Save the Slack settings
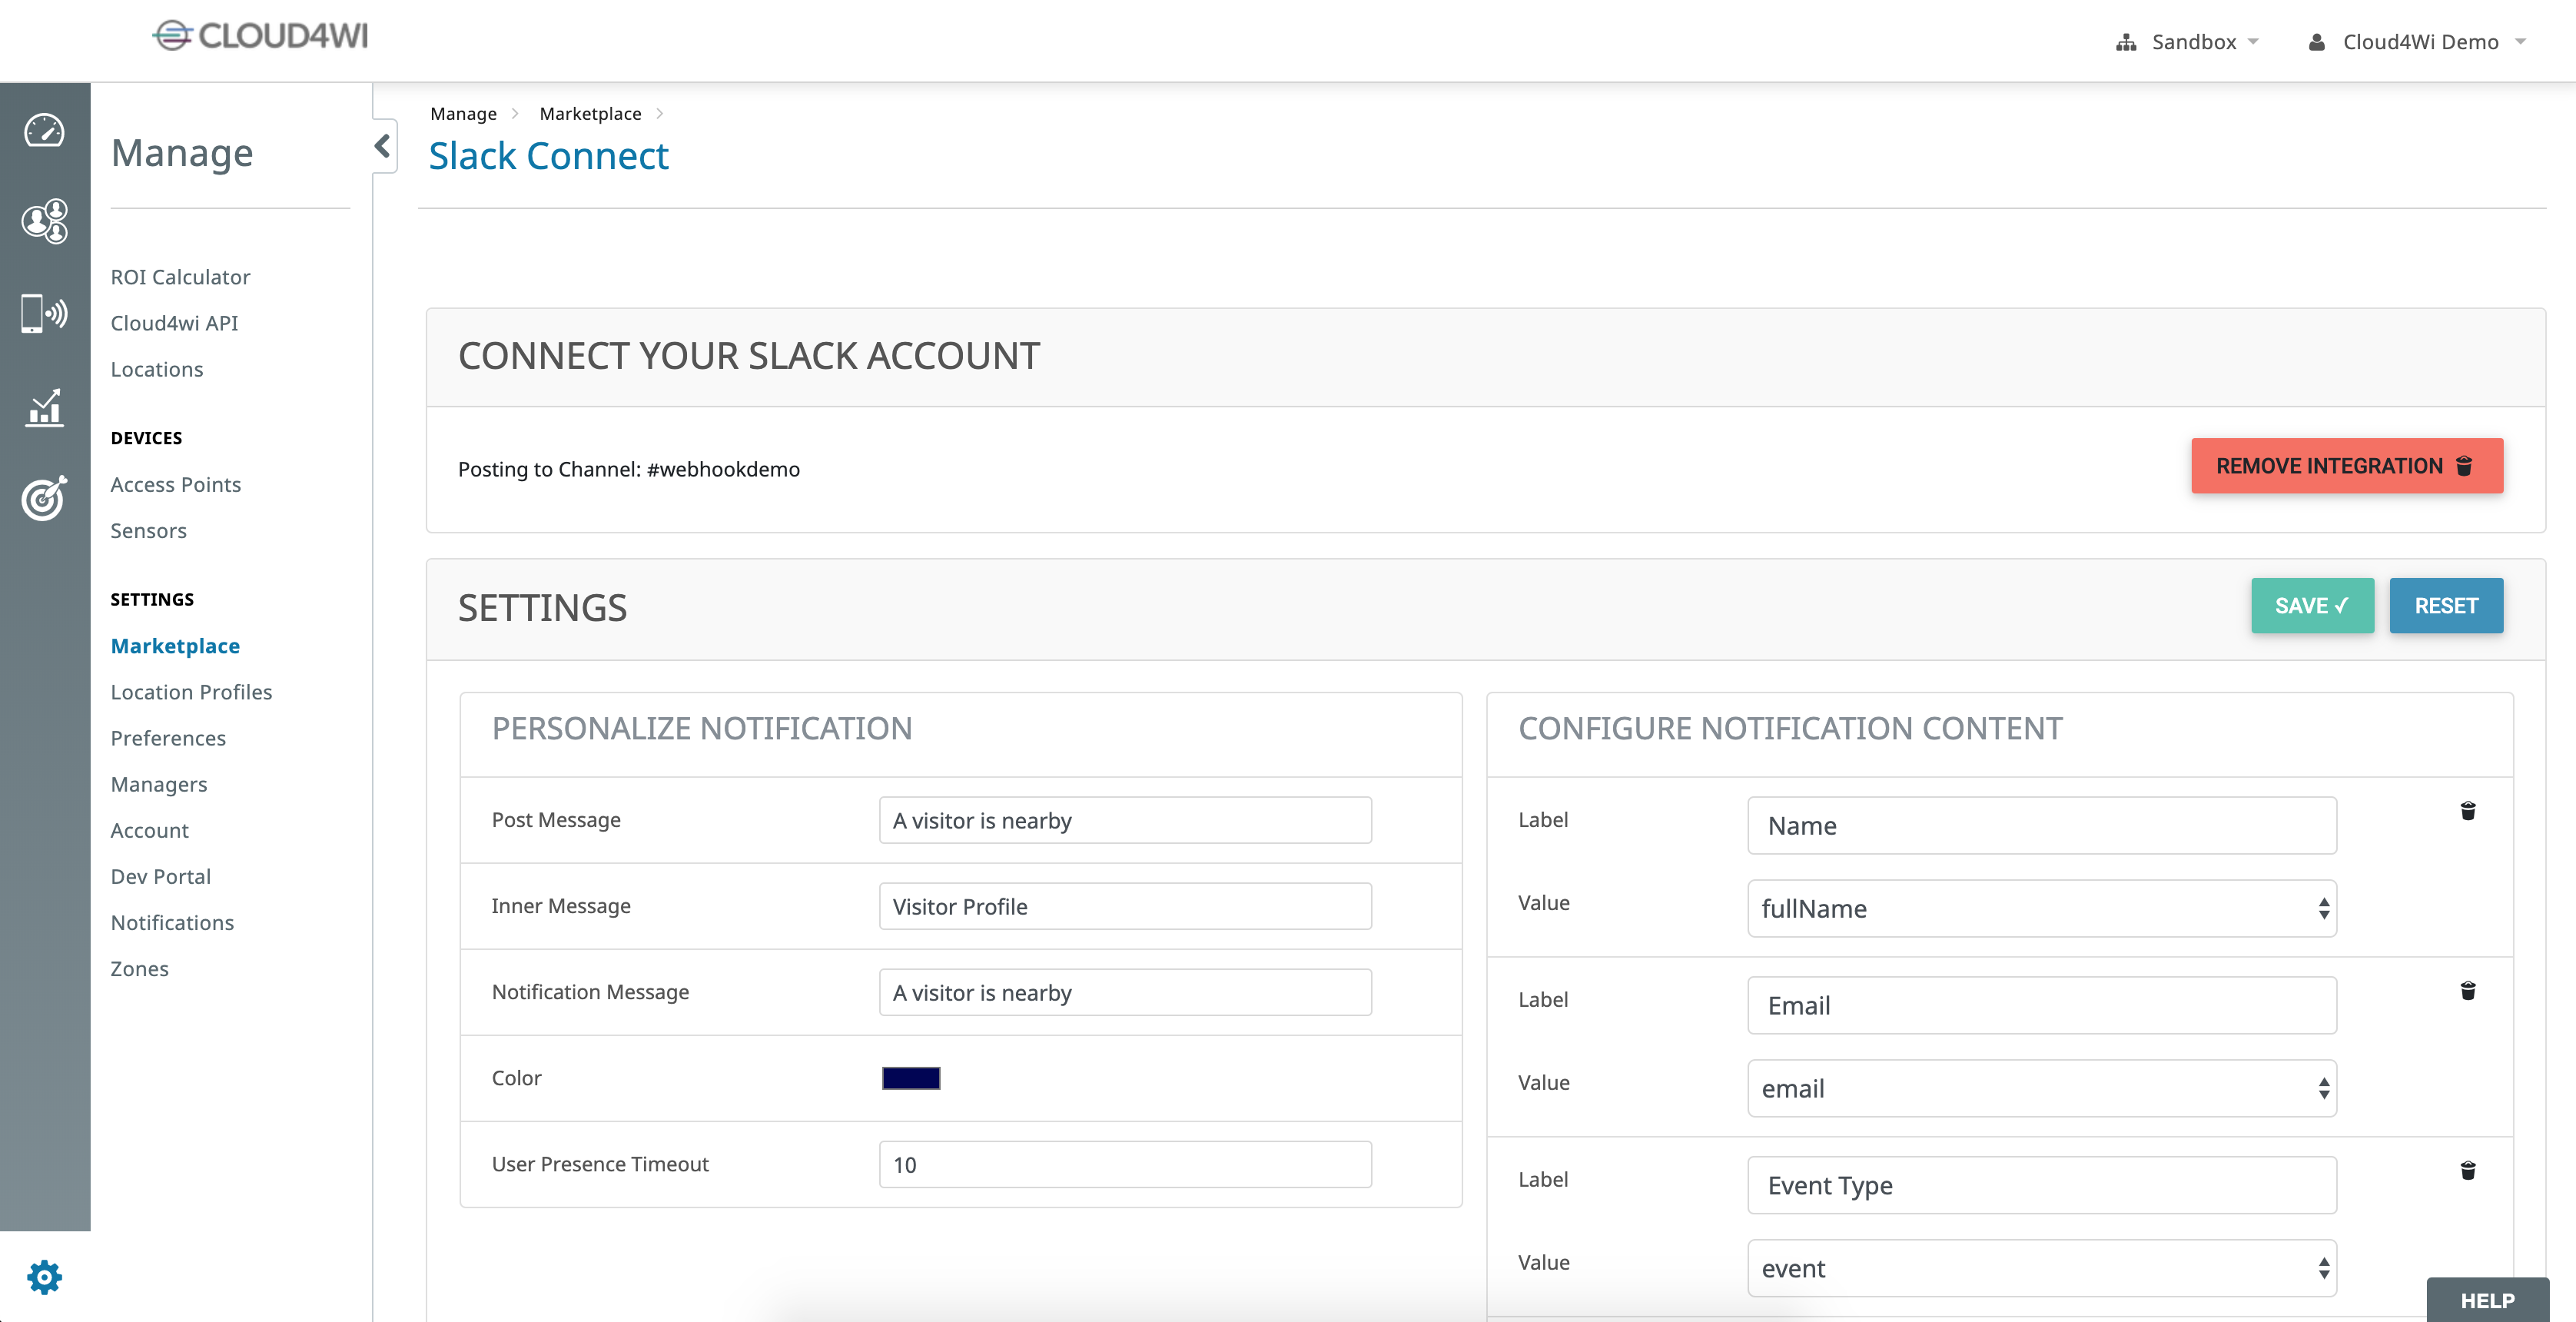 tap(2312, 606)
